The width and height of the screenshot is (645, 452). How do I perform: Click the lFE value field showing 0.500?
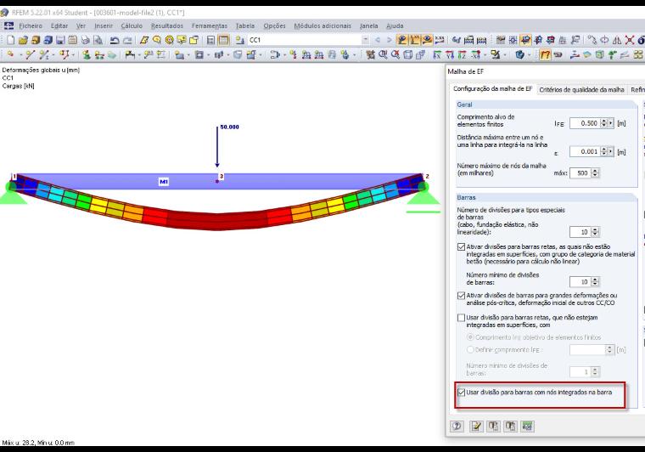point(585,123)
